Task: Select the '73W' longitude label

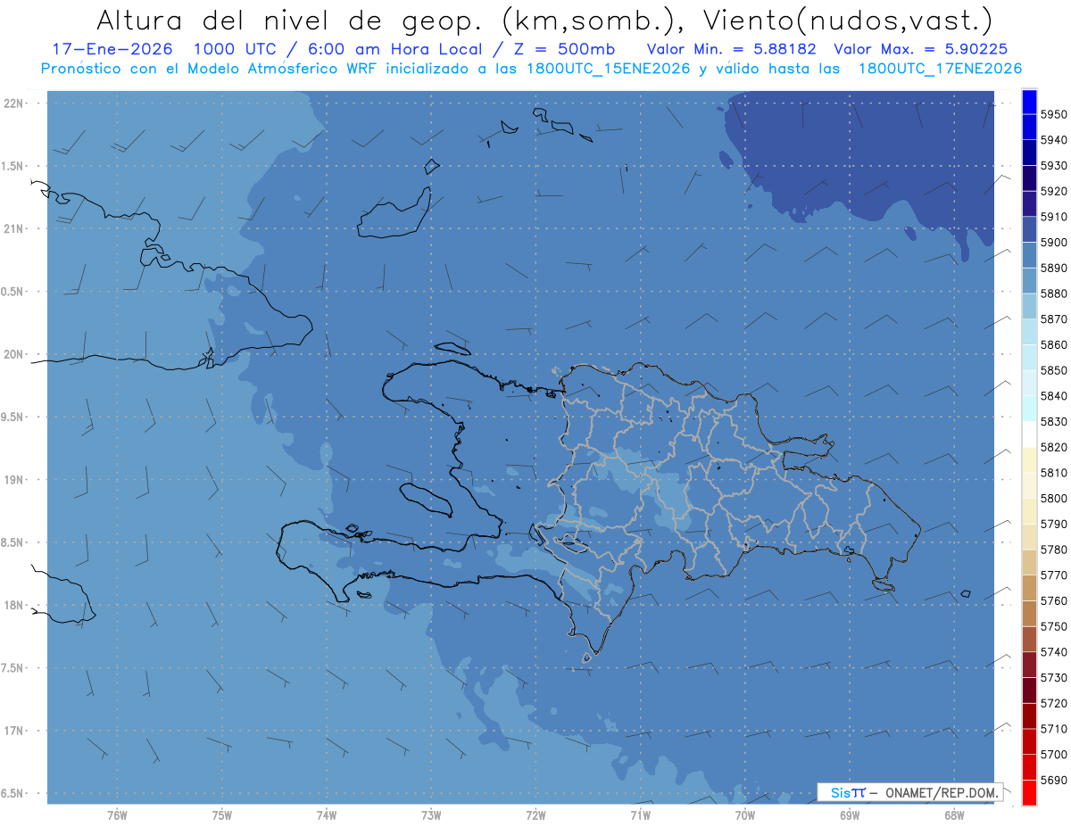Action: 431,815
